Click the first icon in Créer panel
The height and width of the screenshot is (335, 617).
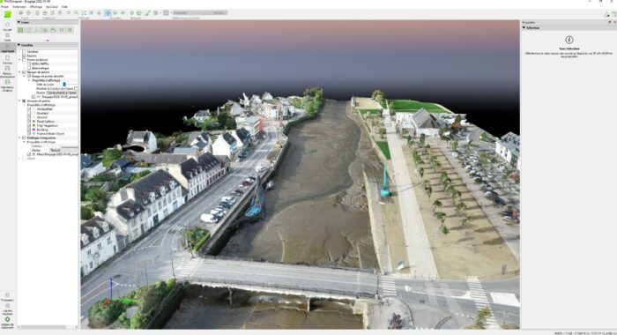[x=20, y=30]
